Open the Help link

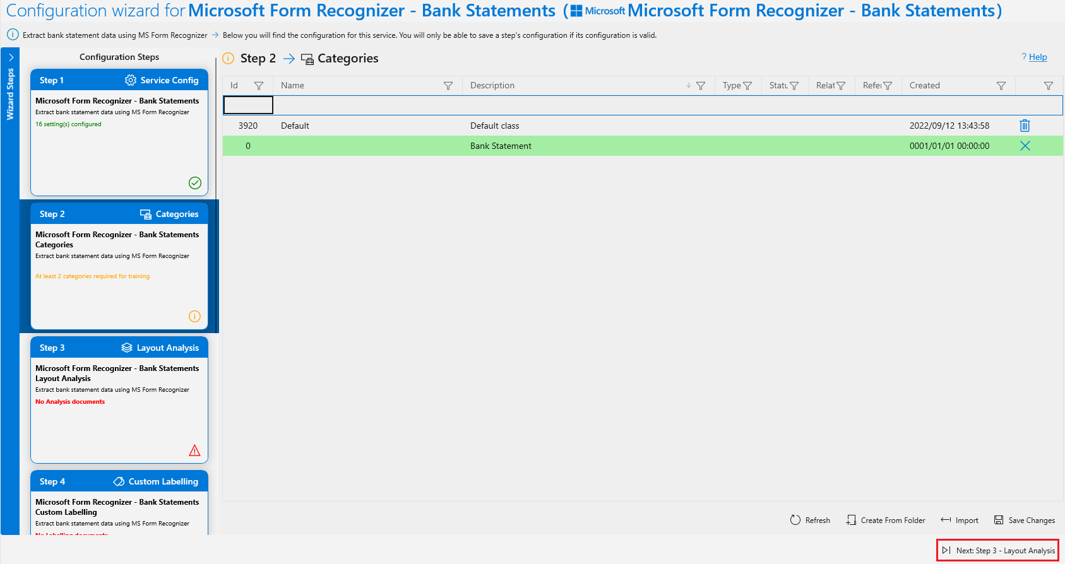click(1038, 57)
